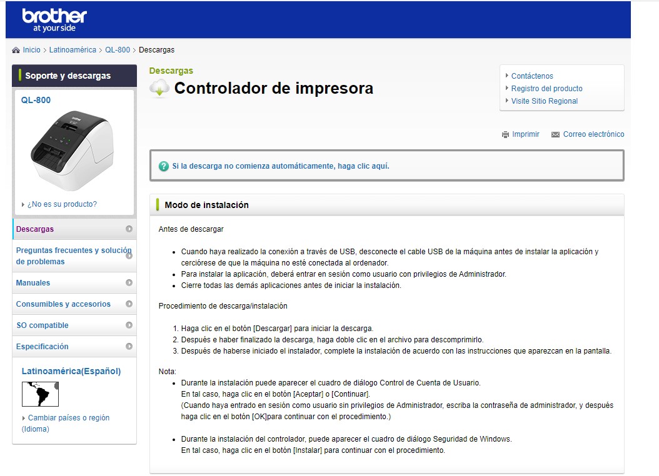Image resolution: width=659 pixels, height=476 pixels.
Task: Click step 1 'Haga clic en el botón [Descargar]'
Action: click(x=277, y=329)
